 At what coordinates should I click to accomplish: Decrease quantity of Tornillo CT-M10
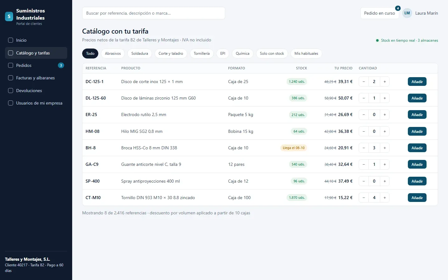tap(364, 198)
